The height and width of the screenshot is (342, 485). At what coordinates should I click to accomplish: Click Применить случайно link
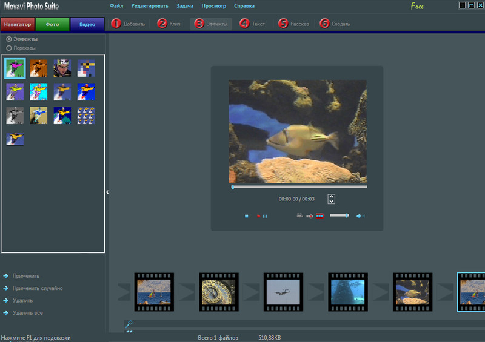[x=38, y=288]
